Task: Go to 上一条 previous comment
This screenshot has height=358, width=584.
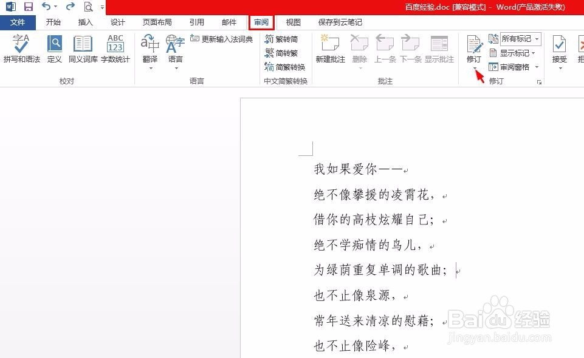Action: tap(385, 49)
